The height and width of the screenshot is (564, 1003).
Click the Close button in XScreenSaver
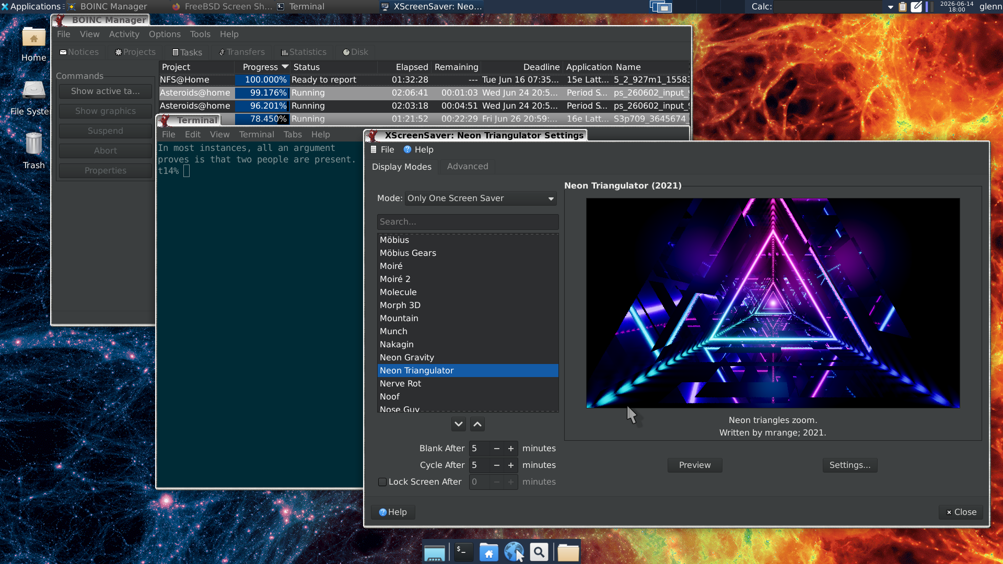tap(961, 512)
